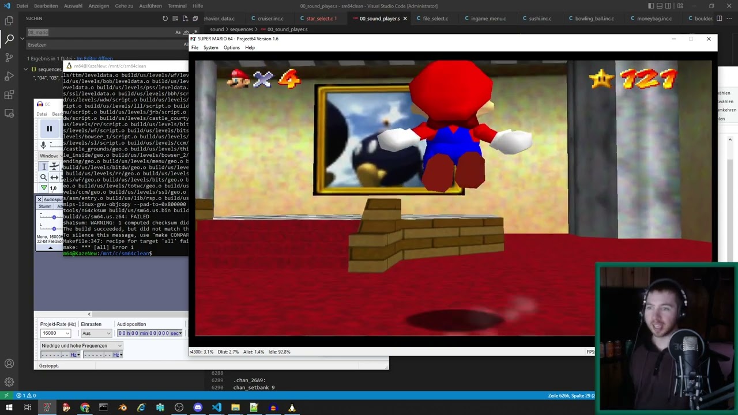The height and width of the screenshot is (415, 738).
Task: Open the VS Code Explorer view
Action: (9, 21)
